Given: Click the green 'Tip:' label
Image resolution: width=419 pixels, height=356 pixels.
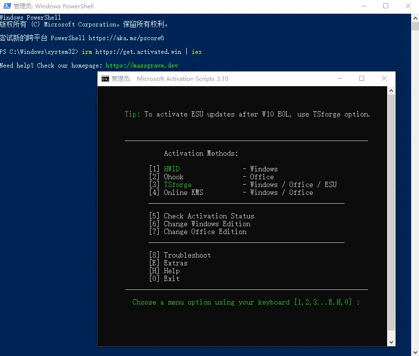Looking at the screenshot, I should (x=132, y=114).
